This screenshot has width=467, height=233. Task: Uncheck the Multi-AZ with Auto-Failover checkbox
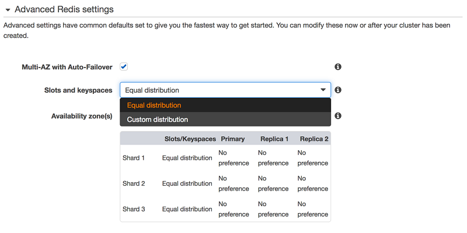124,67
